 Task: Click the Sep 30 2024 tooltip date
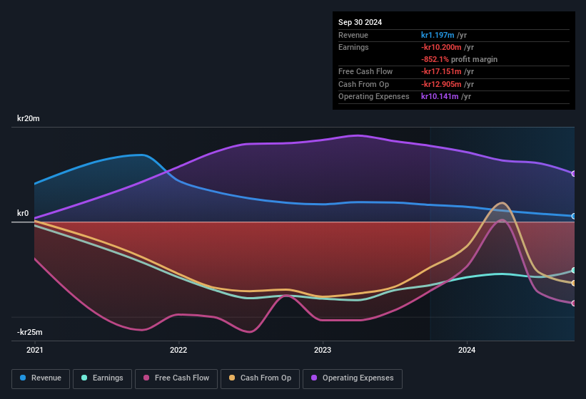(360, 22)
